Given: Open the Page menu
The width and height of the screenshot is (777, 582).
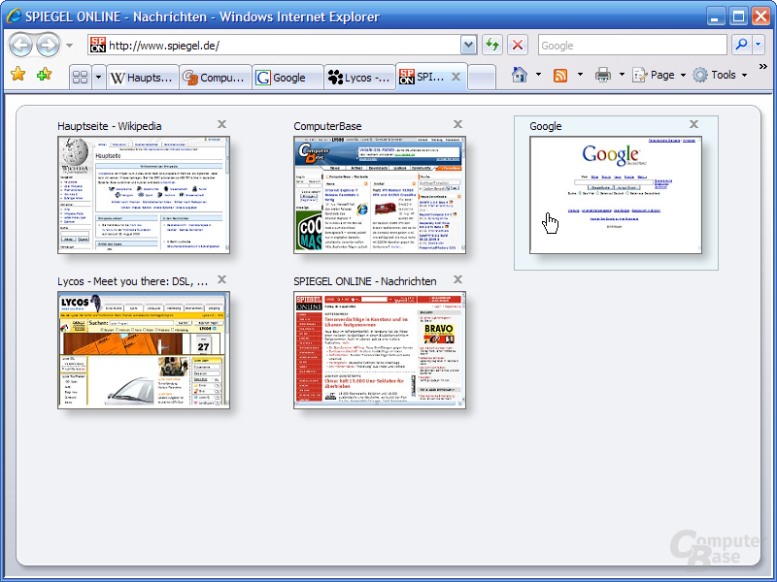Looking at the screenshot, I should [x=659, y=76].
